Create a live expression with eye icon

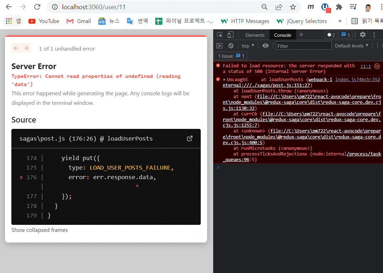(x=265, y=46)
